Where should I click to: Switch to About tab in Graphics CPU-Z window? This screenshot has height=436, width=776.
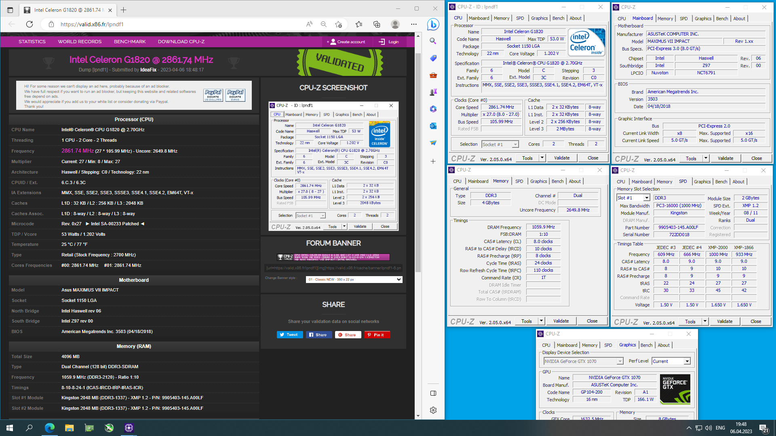tap(664, 345)
